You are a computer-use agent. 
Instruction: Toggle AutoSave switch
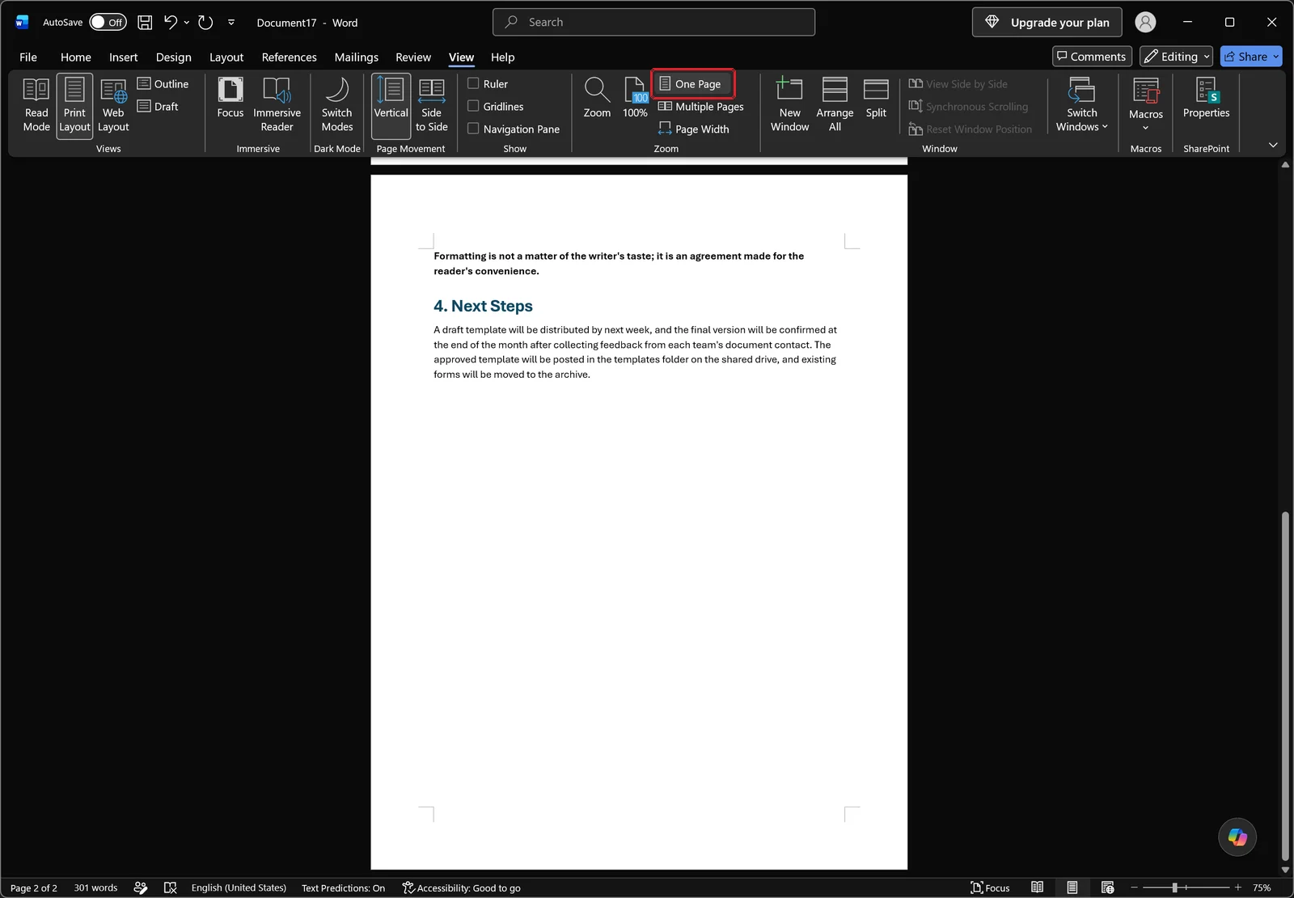108,23
